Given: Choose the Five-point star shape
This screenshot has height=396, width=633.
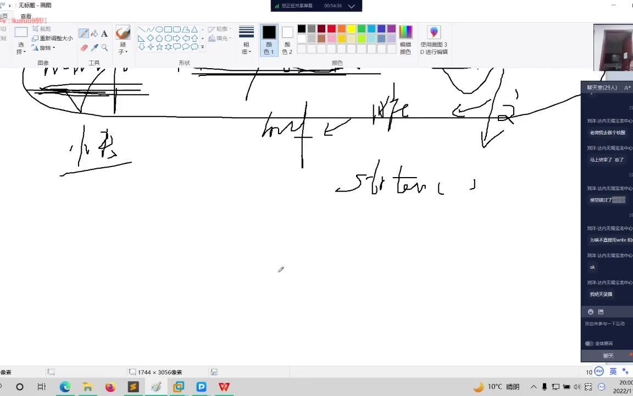Looking at the screenshot, I should pos(159,47).
